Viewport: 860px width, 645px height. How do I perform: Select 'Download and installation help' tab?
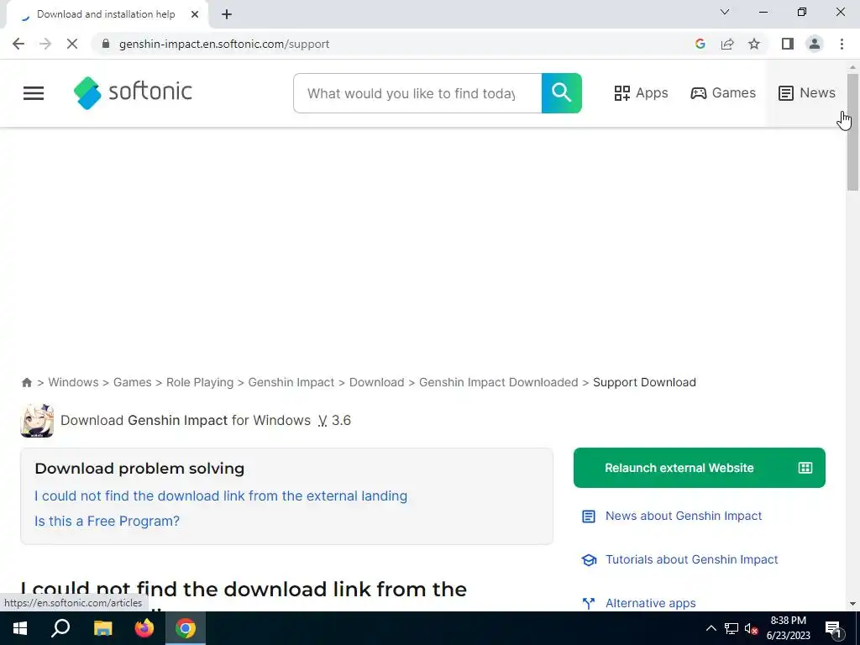click(x=107, y=14)
